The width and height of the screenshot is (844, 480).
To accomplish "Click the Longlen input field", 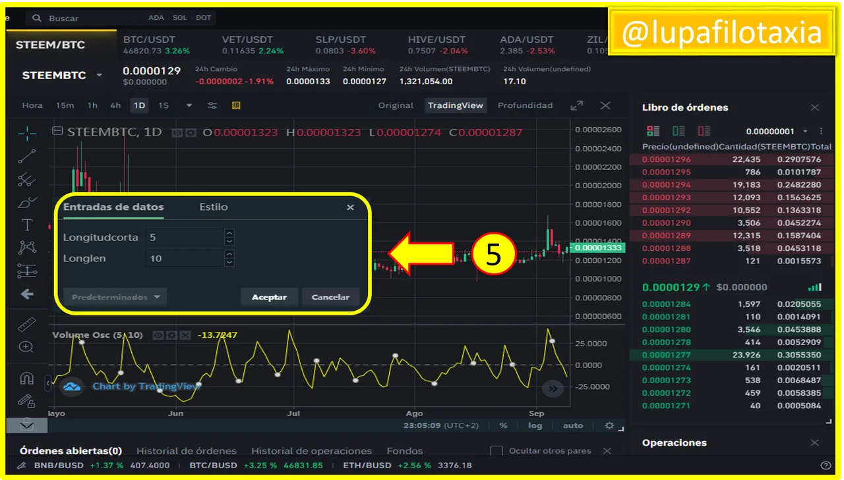I will point(185,258).
